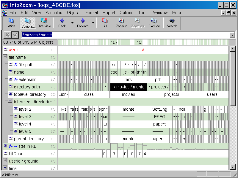Switch to Wide view mode
Viewport: 238px width, 178px height.
12,23
